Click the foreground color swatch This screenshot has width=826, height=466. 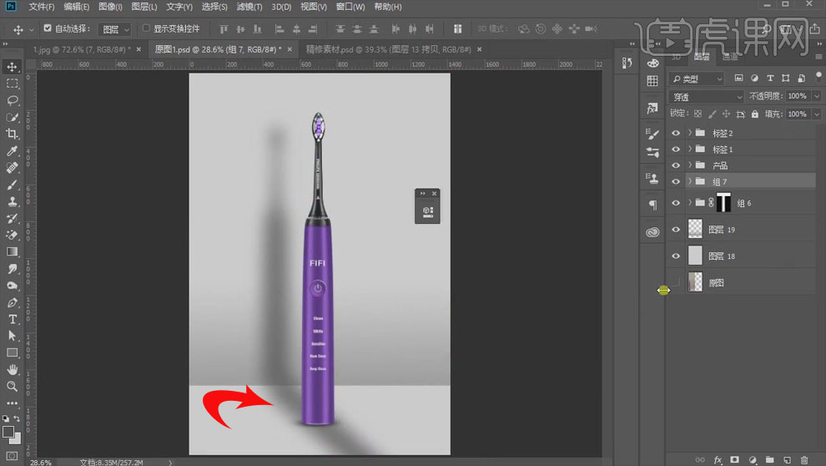[8, 432]
